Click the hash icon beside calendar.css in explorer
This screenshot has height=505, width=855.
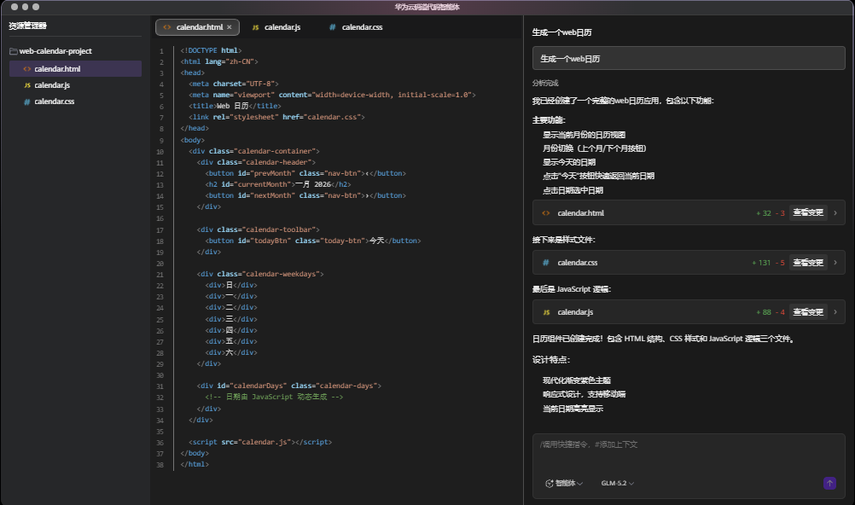[26, 102]
